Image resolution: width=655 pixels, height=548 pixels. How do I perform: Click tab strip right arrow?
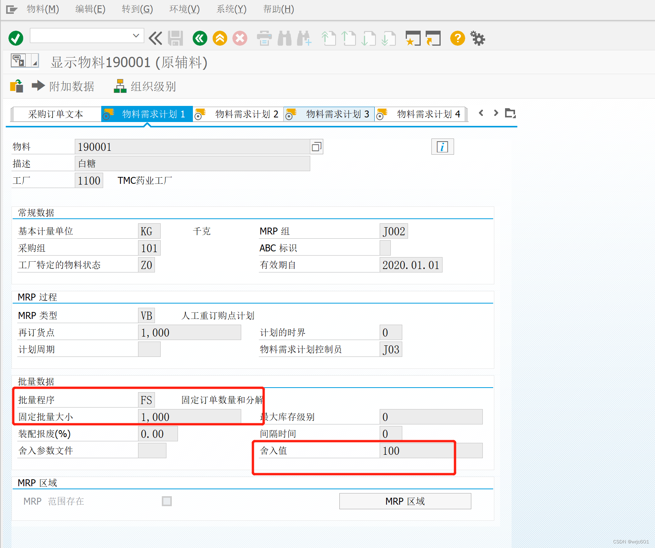tap(496, 113)
